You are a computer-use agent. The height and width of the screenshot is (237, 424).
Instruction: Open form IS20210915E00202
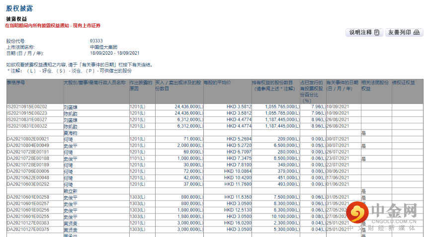click(x=27, y=107)
